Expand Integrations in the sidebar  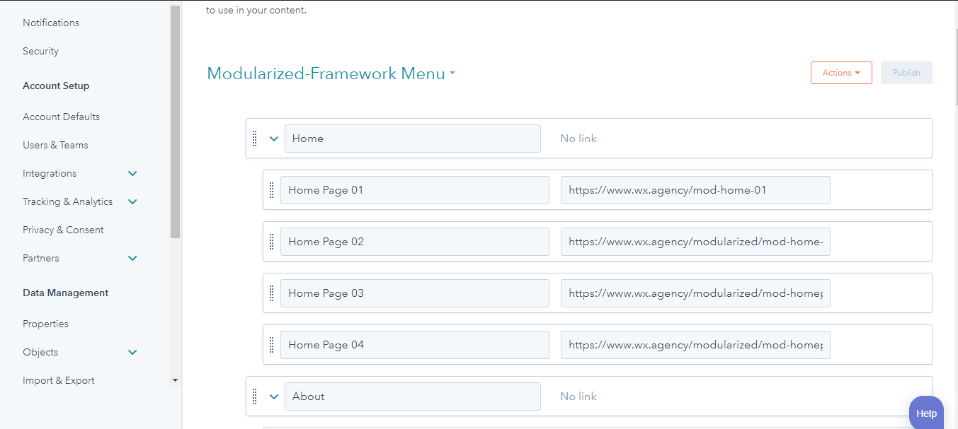coord(132,173)
